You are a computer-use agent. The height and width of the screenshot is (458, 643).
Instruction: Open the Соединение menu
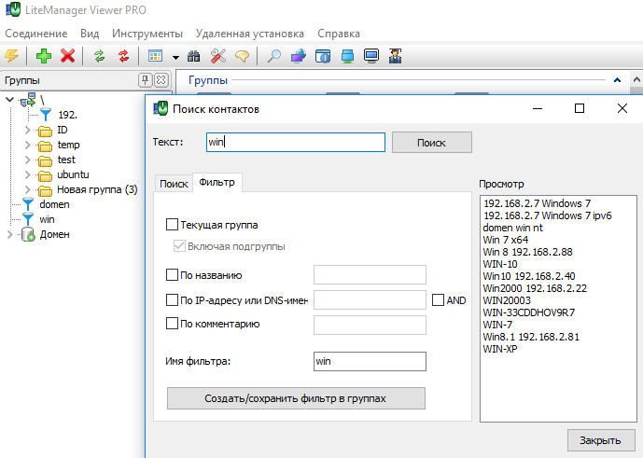(x=36, y=34)
